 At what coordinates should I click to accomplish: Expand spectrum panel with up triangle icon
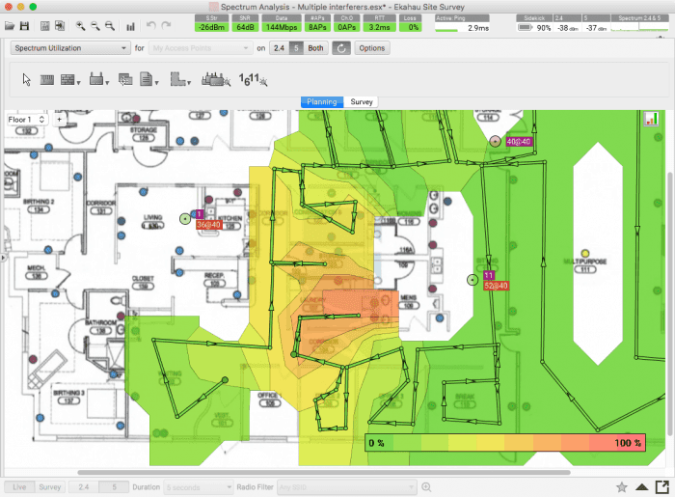(x=642, y=487)
